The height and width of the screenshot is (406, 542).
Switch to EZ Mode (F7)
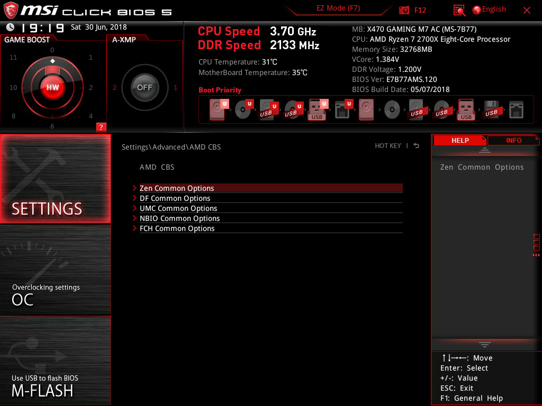[338, 8]
